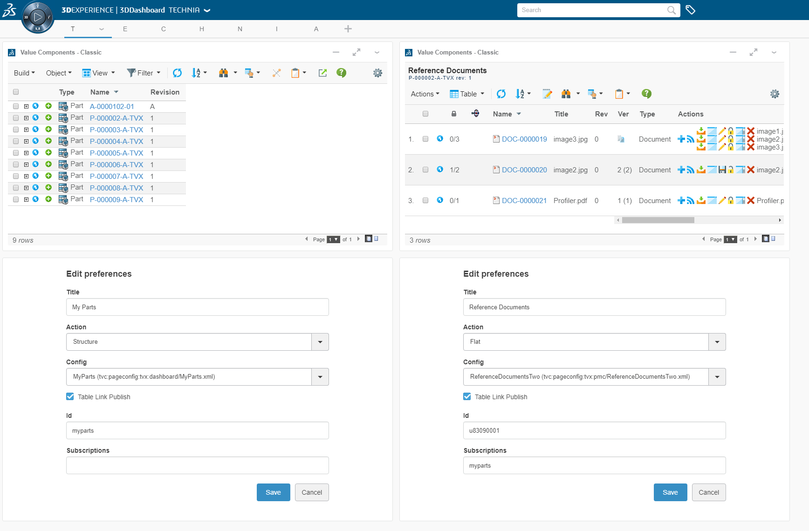Click the edit notepad icon in Reference Documents toolbar
Screen dimensions: 809x531
(547, 94)
